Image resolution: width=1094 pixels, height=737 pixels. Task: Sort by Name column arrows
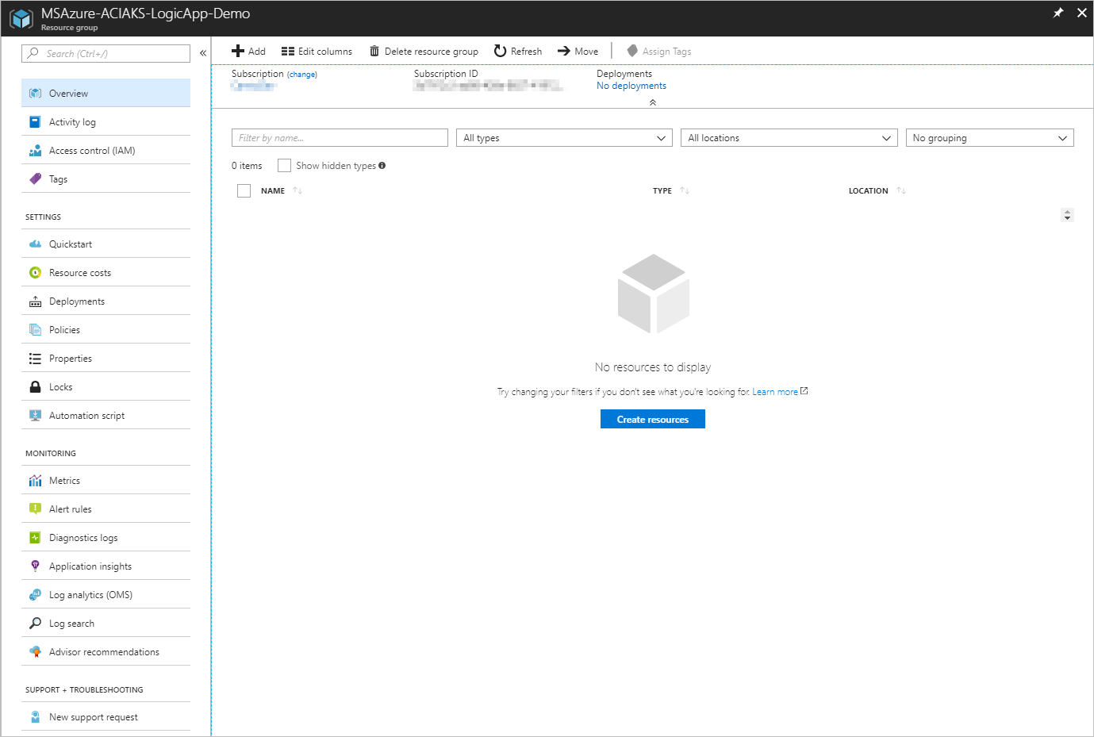297,190
